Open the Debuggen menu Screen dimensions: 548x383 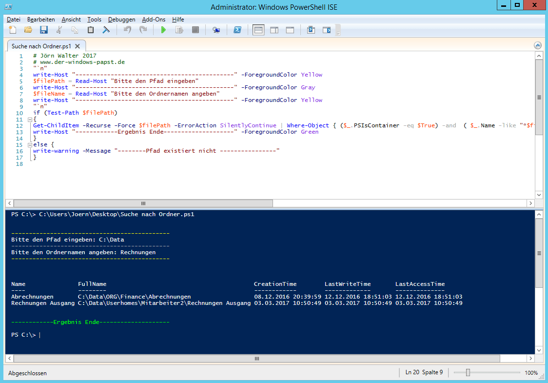point(122,20)
